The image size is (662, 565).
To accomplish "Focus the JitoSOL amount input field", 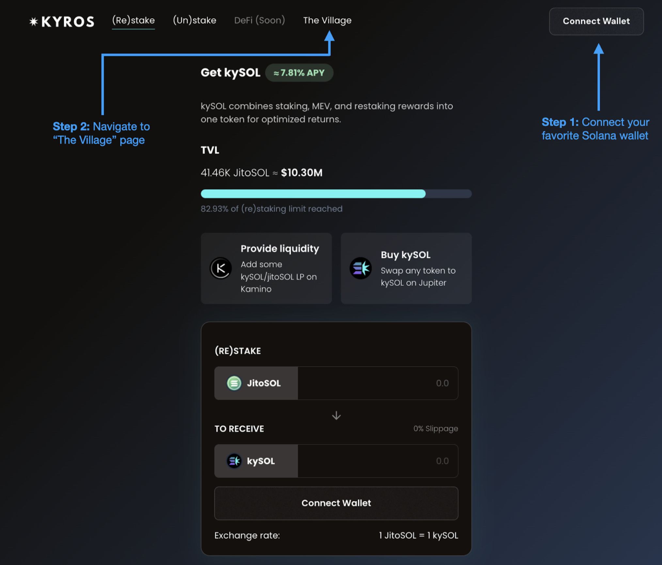I will 377,383.
